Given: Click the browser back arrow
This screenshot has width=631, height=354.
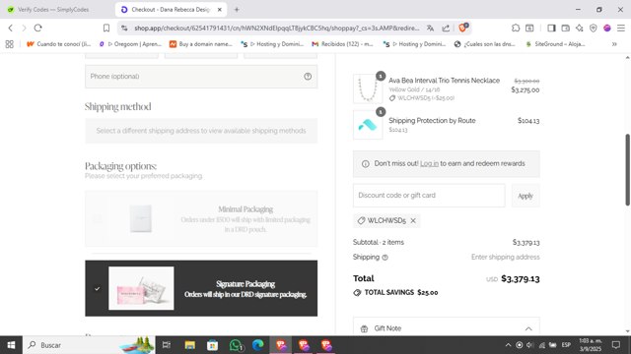Looking at the screenshot, I should click(11, 28).
